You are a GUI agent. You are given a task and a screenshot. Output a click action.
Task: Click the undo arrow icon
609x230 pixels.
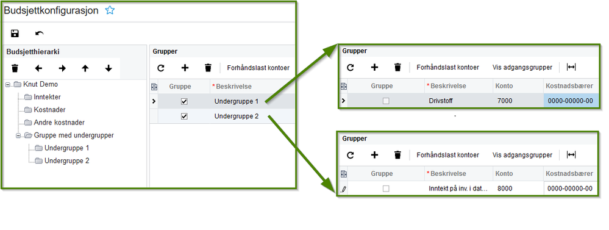coord(39,34)
